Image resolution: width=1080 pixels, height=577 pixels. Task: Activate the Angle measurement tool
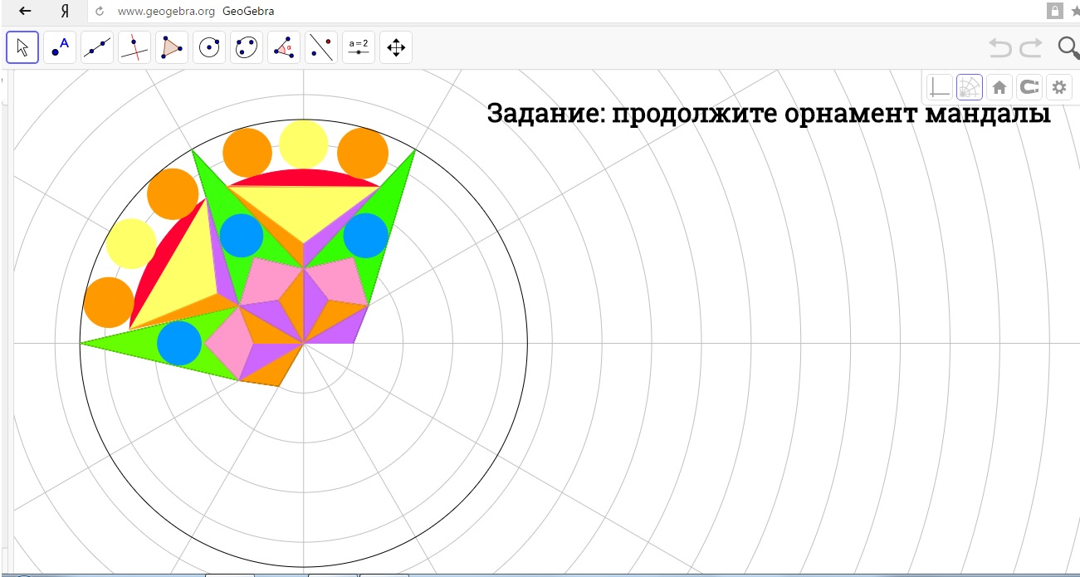click(x=284, y=47)
